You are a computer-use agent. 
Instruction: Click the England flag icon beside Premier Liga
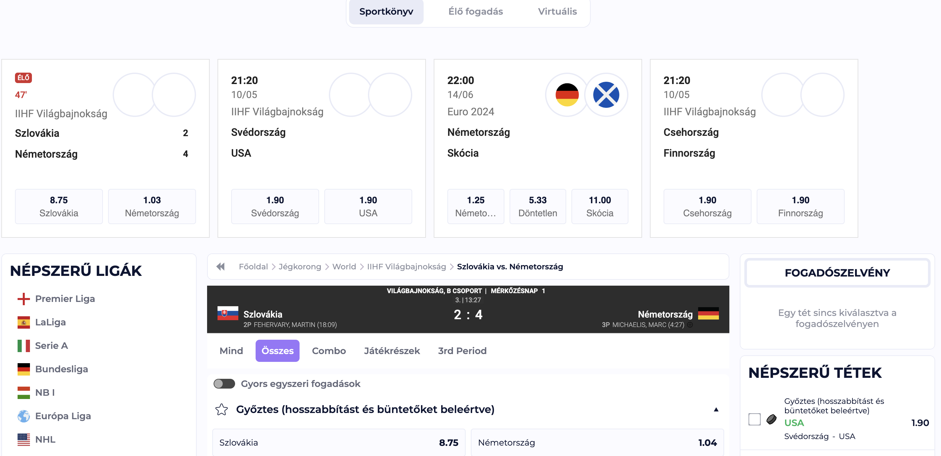pyautogui.click(x=23, y=299)
